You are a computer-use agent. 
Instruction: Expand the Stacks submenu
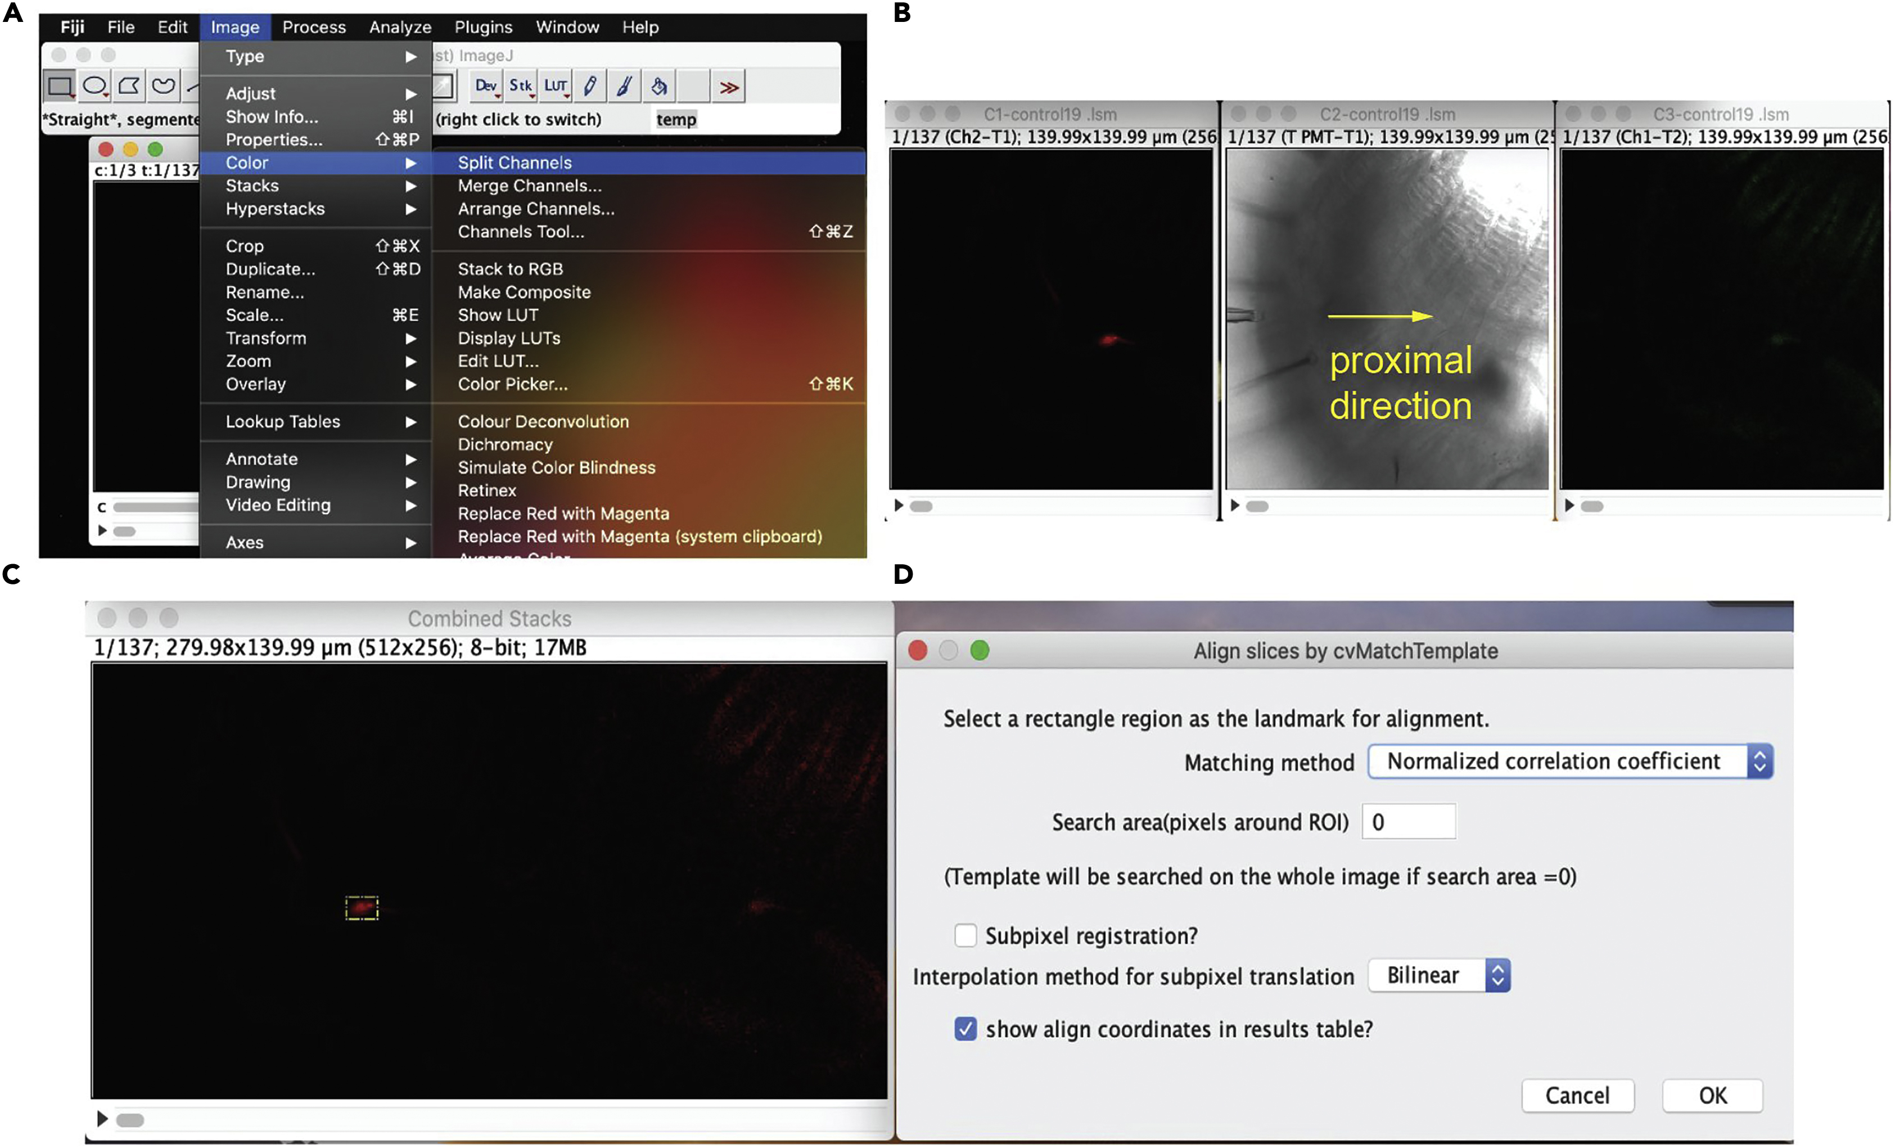pos(252,186)
